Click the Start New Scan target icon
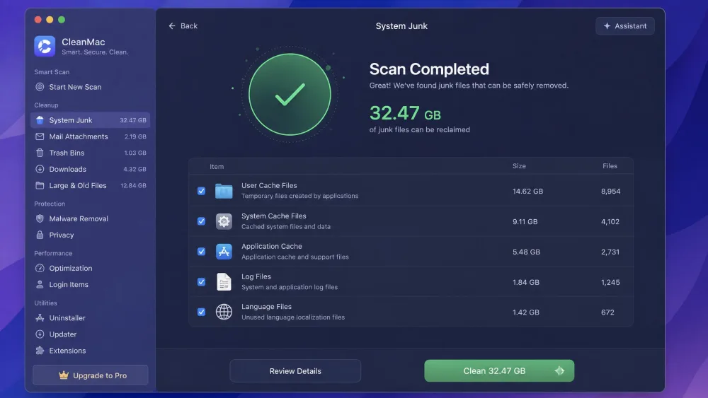This screenshot has height=398, width=708. click(40, 87)
